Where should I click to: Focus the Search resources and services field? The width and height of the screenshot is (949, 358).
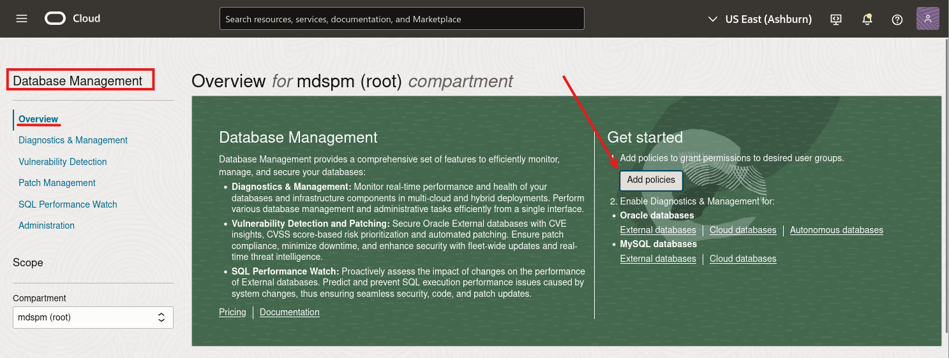click(x=401, y=18)
